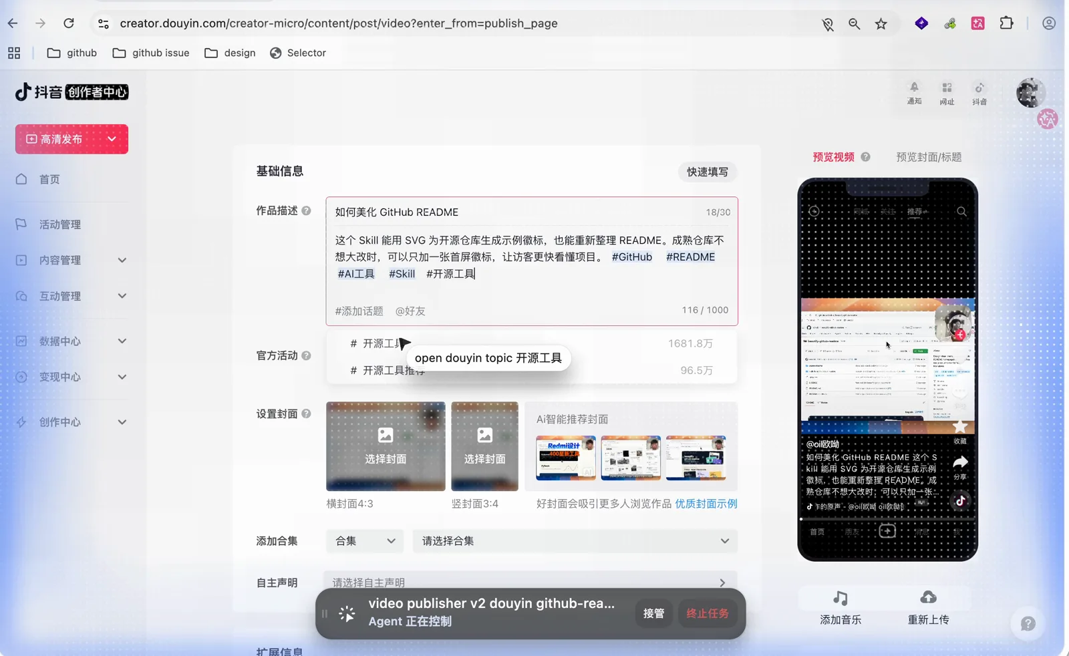Image resolution: width=1069 pixels, height=656 pixels.
Task: Switch to the 预览封面/标题 tab
Action: click(929, 157)
